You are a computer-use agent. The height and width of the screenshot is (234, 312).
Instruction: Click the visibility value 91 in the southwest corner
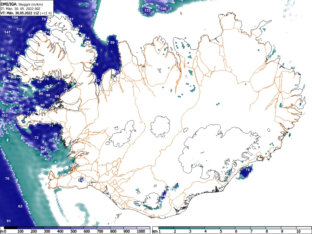pos(8,221)
